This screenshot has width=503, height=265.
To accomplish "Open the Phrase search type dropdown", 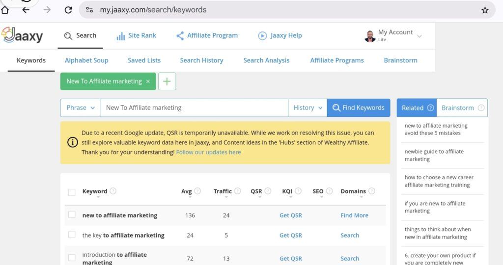I will (x=81, y=107).
